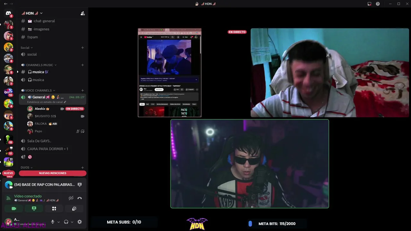Stop streaming BASE DE RAP screen share
Image resolution: width=411 pixels, height=231 pixels.
point(80,184)
